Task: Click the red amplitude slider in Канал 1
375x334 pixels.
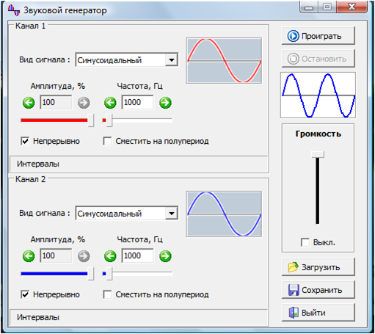Action: click(57, 120)
